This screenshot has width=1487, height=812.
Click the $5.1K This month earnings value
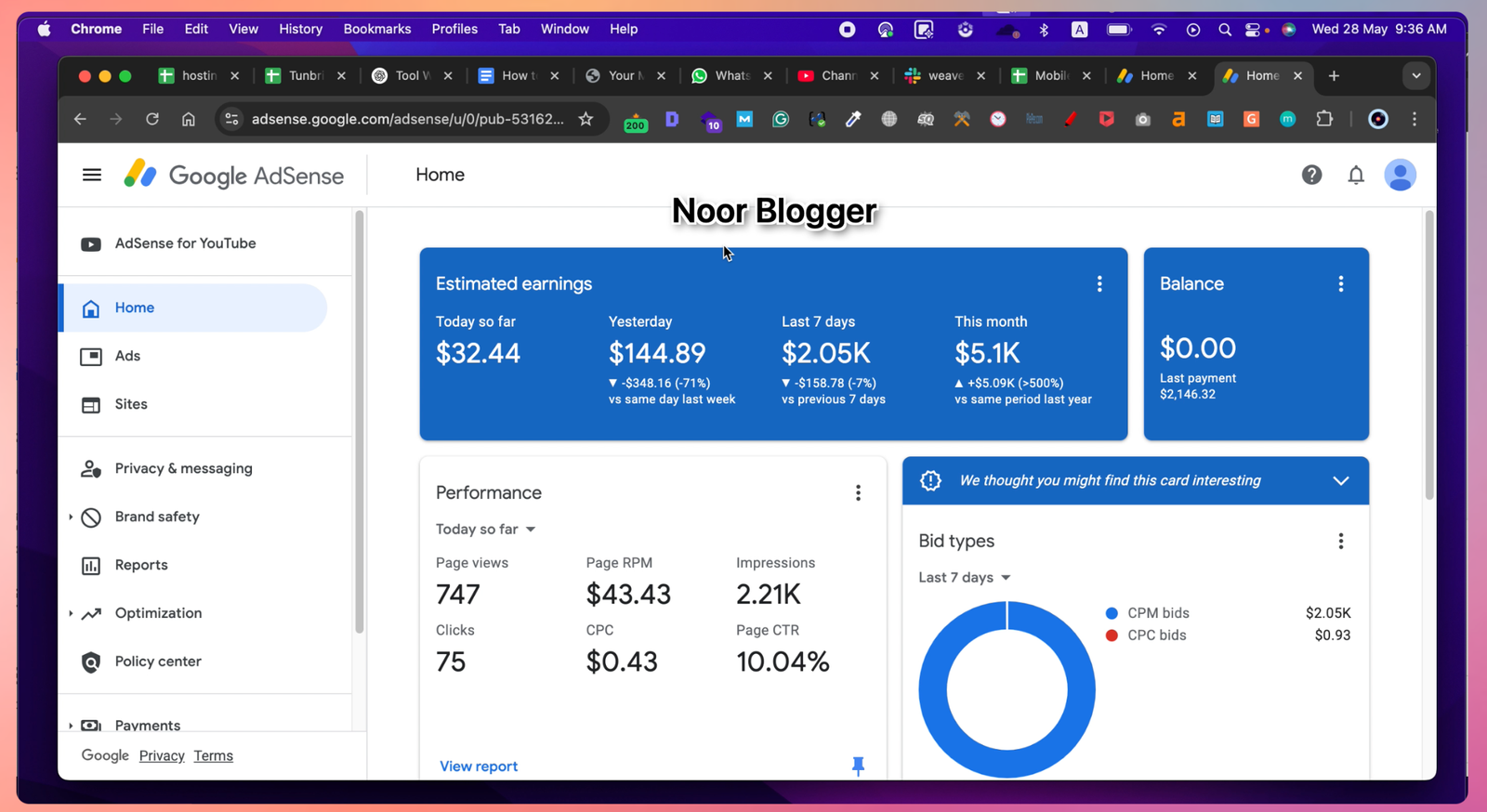[x=987, y=353]
